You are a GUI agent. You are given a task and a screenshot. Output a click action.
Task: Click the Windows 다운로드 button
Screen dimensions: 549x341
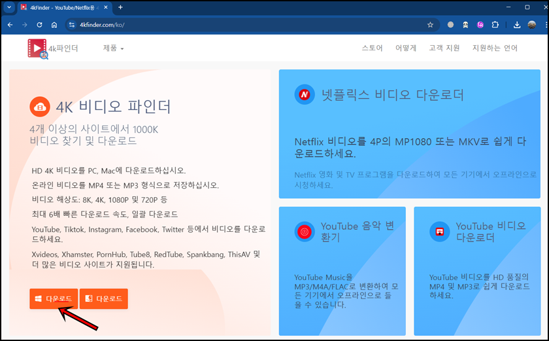point(54,298)
